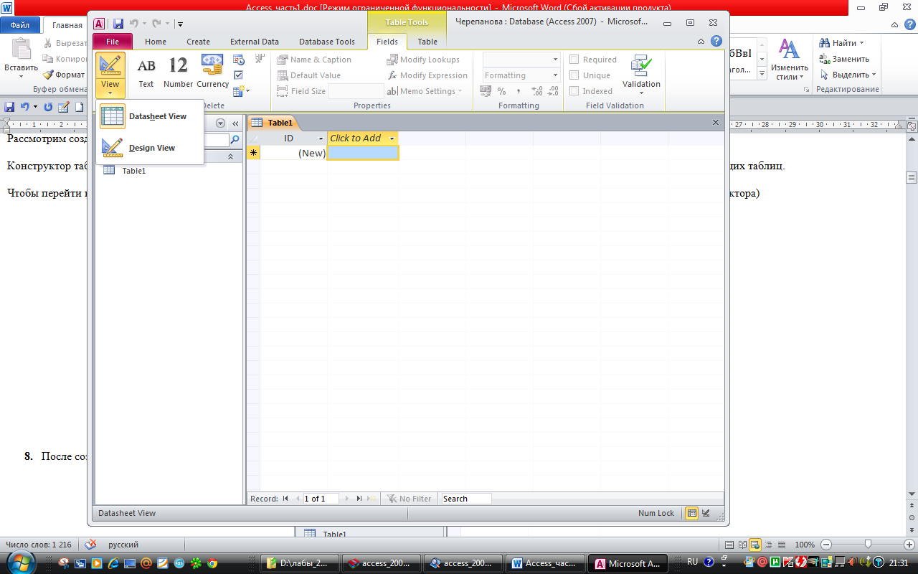Apply comma number format icon

click(518, 91)
